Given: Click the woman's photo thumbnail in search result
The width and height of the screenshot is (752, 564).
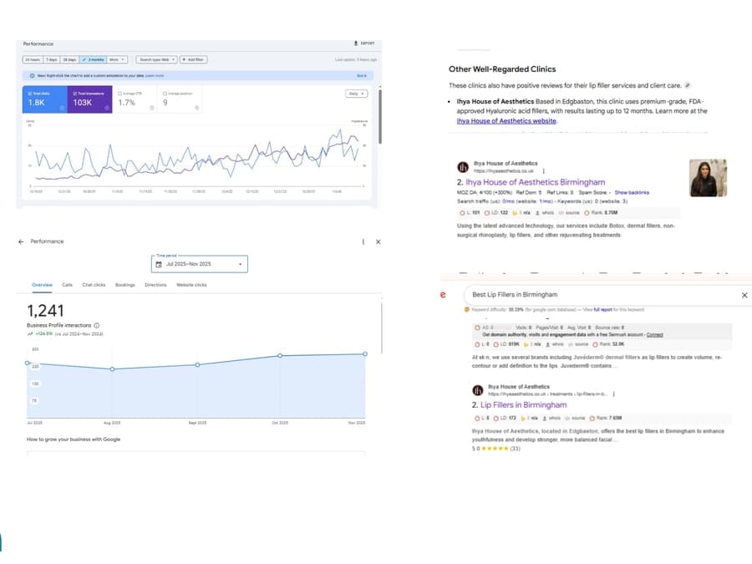Looking at the screenshot, I should tap(708, 178).
